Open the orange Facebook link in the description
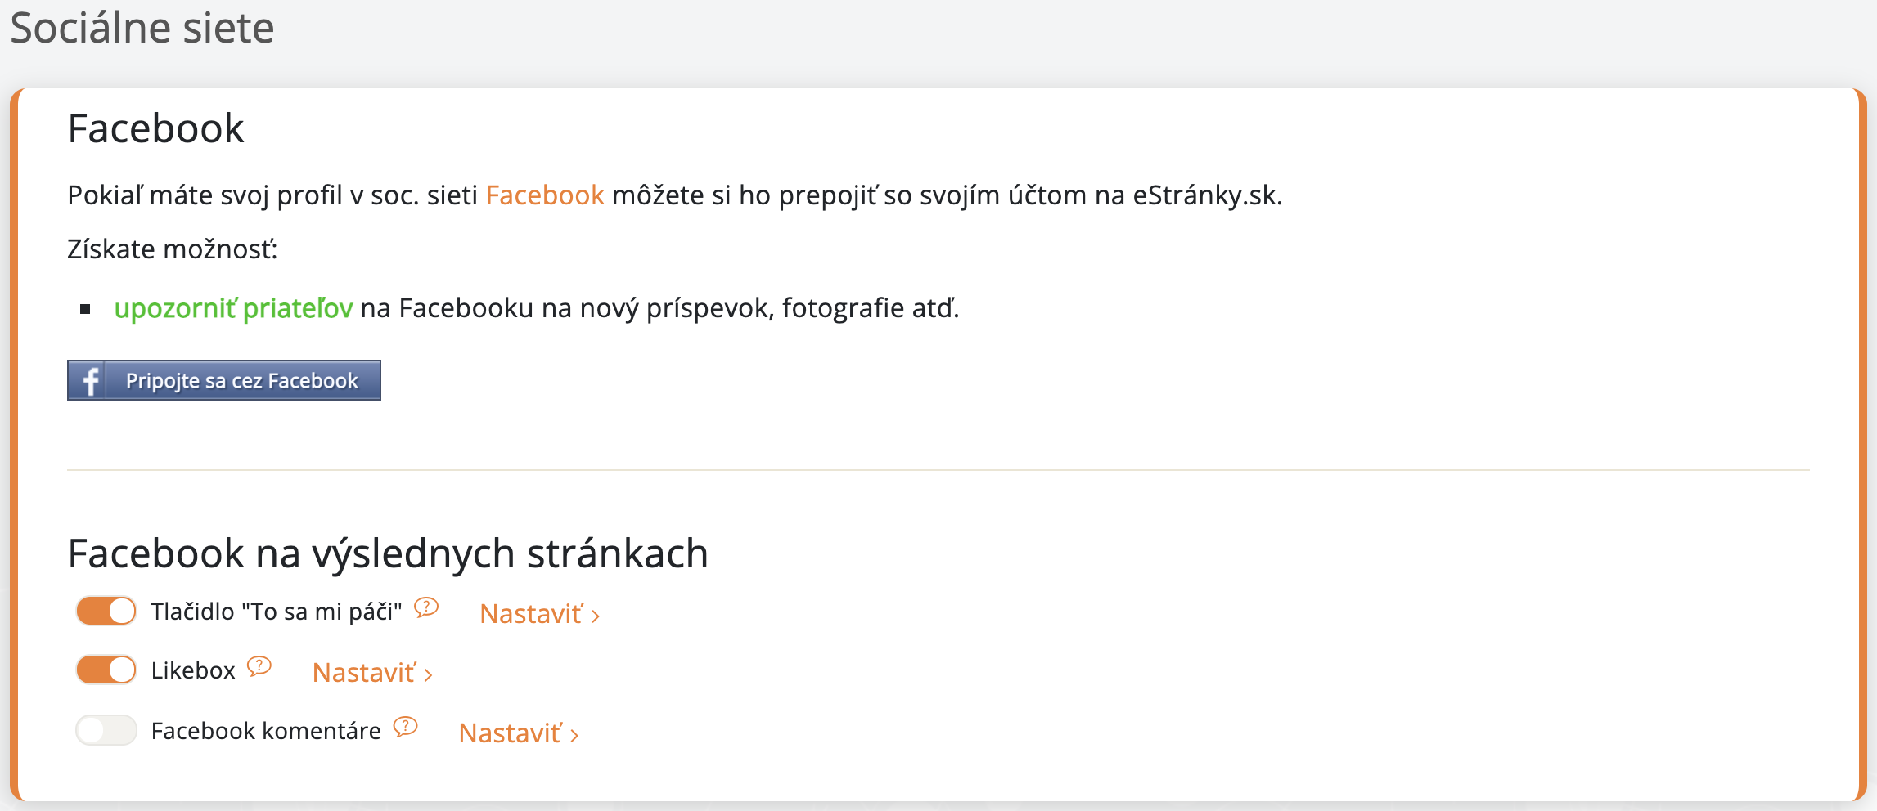 [544, 195]
